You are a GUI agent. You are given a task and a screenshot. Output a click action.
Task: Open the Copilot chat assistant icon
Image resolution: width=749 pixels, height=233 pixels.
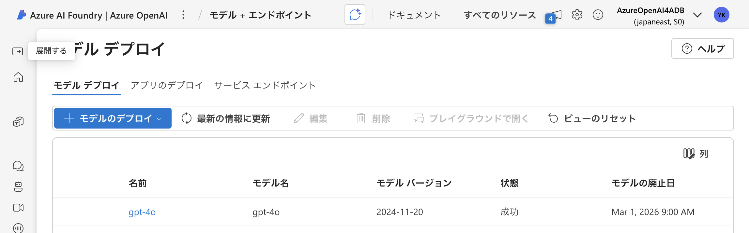pyautogui.click(x=355, y=14)
